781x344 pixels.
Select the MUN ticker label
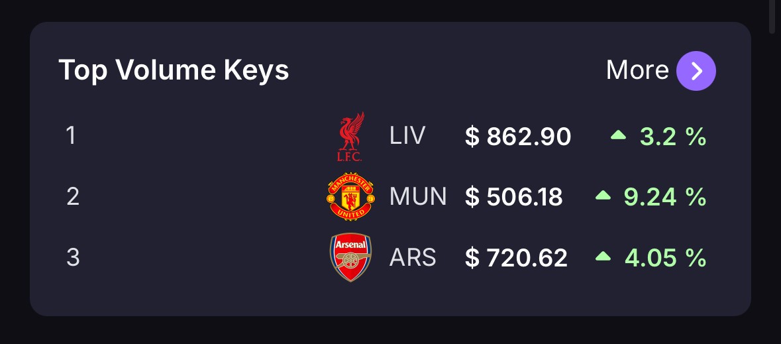click(x=418, y=197)
